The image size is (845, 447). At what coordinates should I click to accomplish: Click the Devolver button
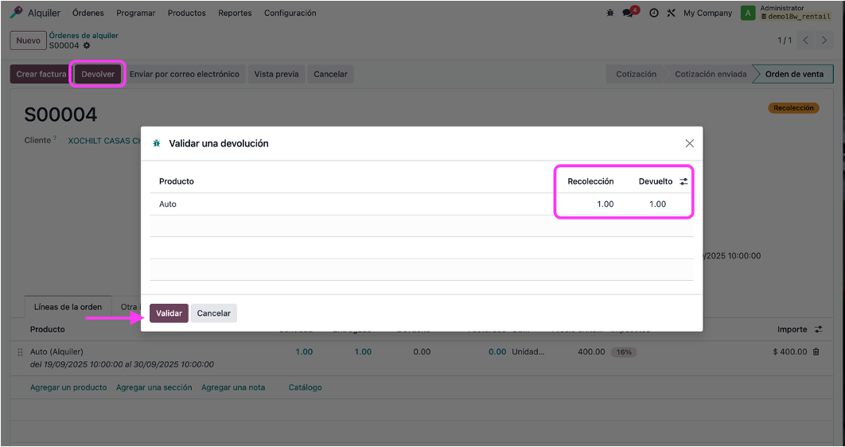coord(98,74)
